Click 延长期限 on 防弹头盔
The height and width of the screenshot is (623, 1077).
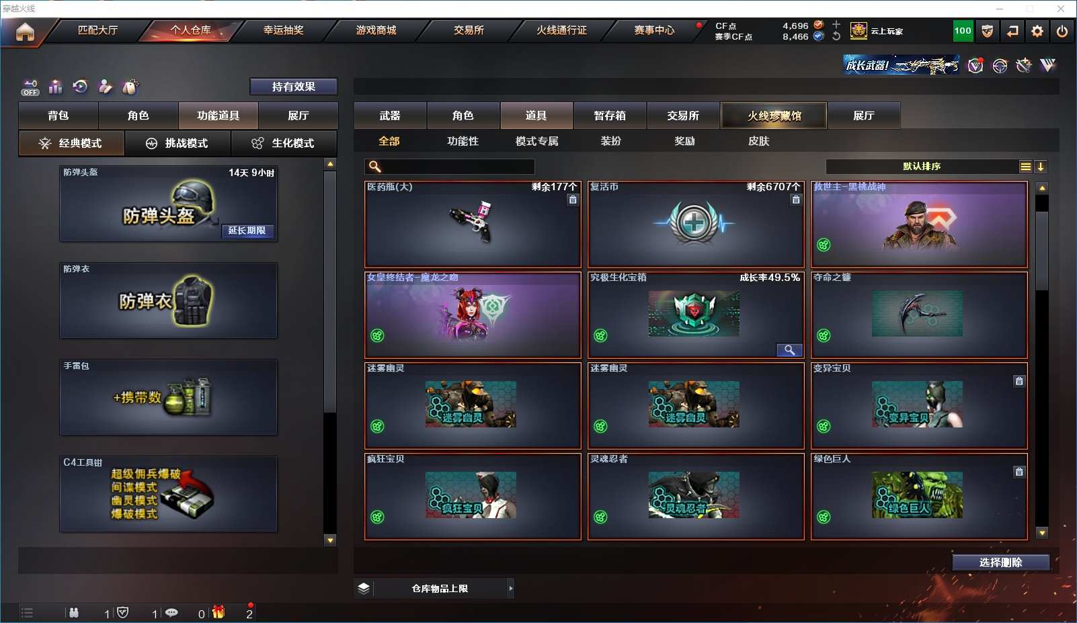coord(247,231)
